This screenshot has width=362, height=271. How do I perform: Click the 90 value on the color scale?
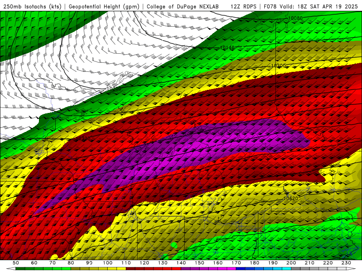coord(89,263)
